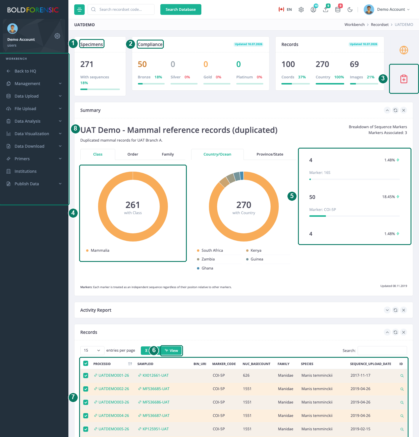Click the Ghana legend color dot
The image size is (419, 437).
coord(198,268)
